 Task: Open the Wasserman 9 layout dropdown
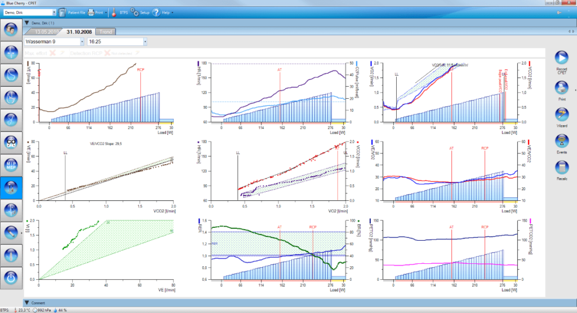click(82, 41)
